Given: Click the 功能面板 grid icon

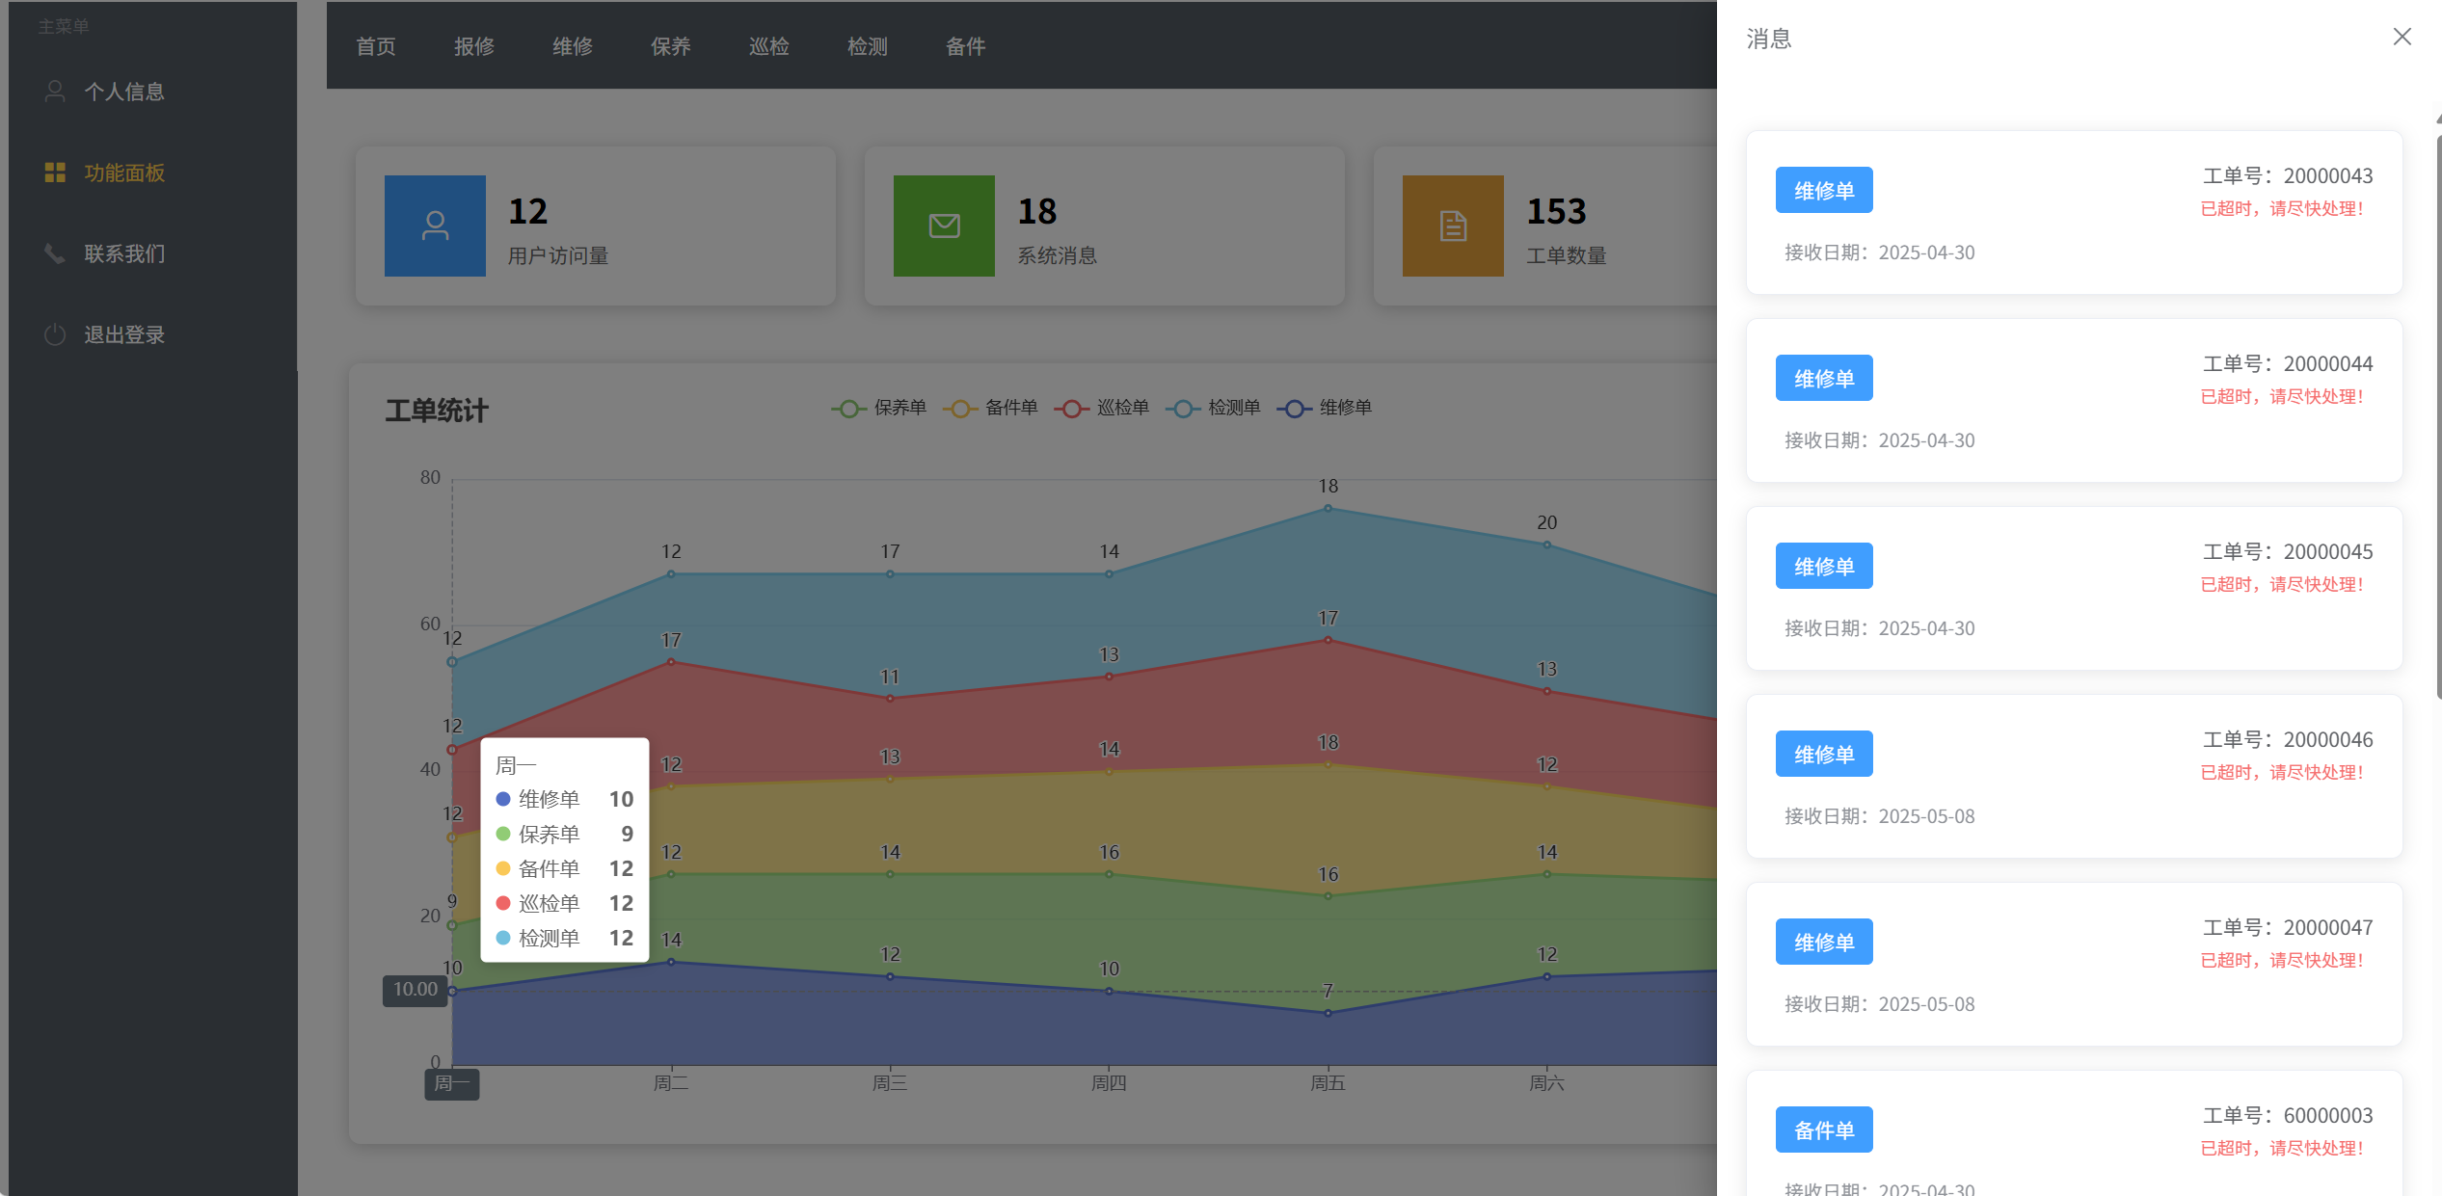Looking at the screenshot, I should click(x=55, y=173).
